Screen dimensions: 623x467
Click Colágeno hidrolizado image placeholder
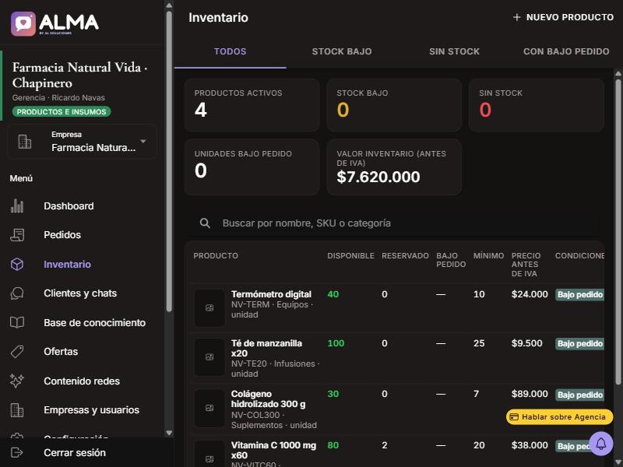[x=209, y=408]
